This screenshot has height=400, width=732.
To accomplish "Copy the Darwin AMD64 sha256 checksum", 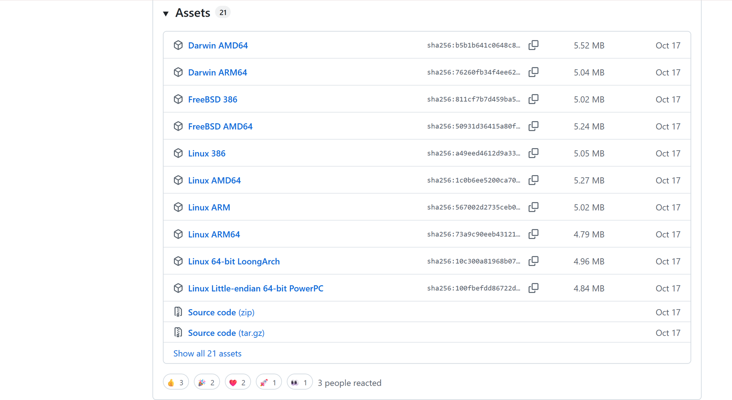I will (533, 45).
